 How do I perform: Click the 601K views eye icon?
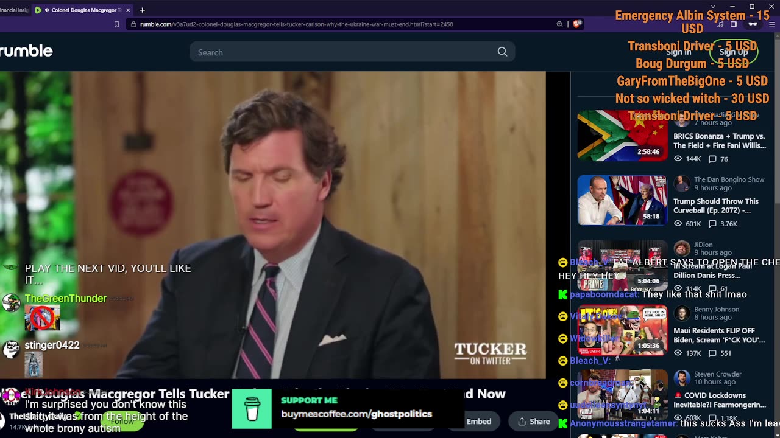coord(678,224)
